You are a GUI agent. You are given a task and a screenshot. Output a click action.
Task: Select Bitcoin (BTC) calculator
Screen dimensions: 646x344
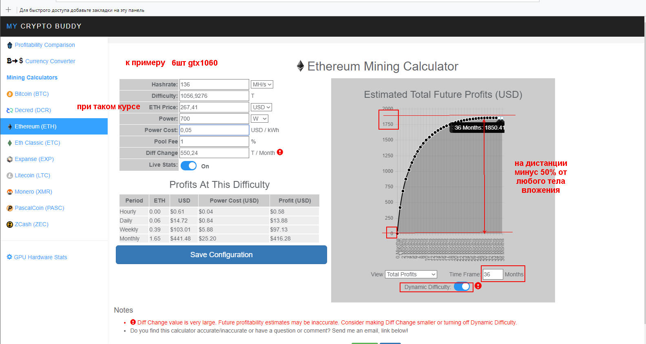click(x=32, y=94)
